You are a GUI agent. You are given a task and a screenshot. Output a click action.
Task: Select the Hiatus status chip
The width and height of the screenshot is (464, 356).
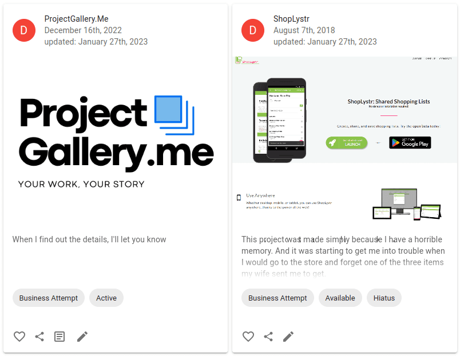384,298
